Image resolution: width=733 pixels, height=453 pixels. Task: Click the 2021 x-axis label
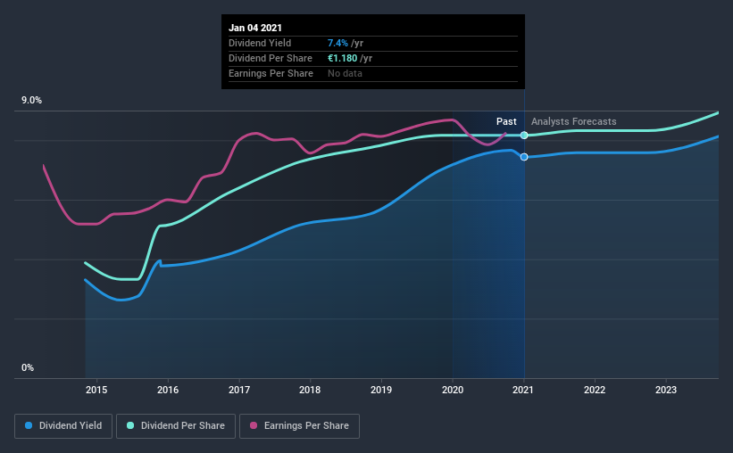(522, 390)
